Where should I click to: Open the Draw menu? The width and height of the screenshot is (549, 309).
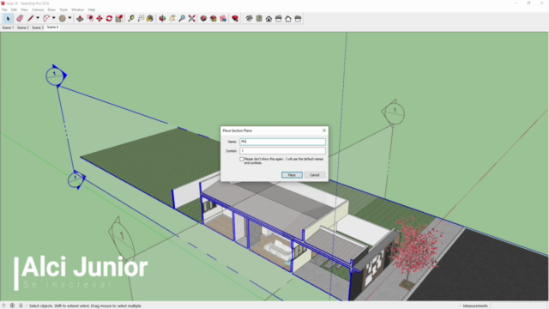click(51, 9)
